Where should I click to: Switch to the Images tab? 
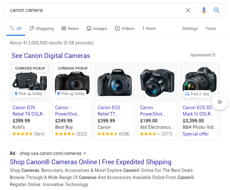click(97, 29)
